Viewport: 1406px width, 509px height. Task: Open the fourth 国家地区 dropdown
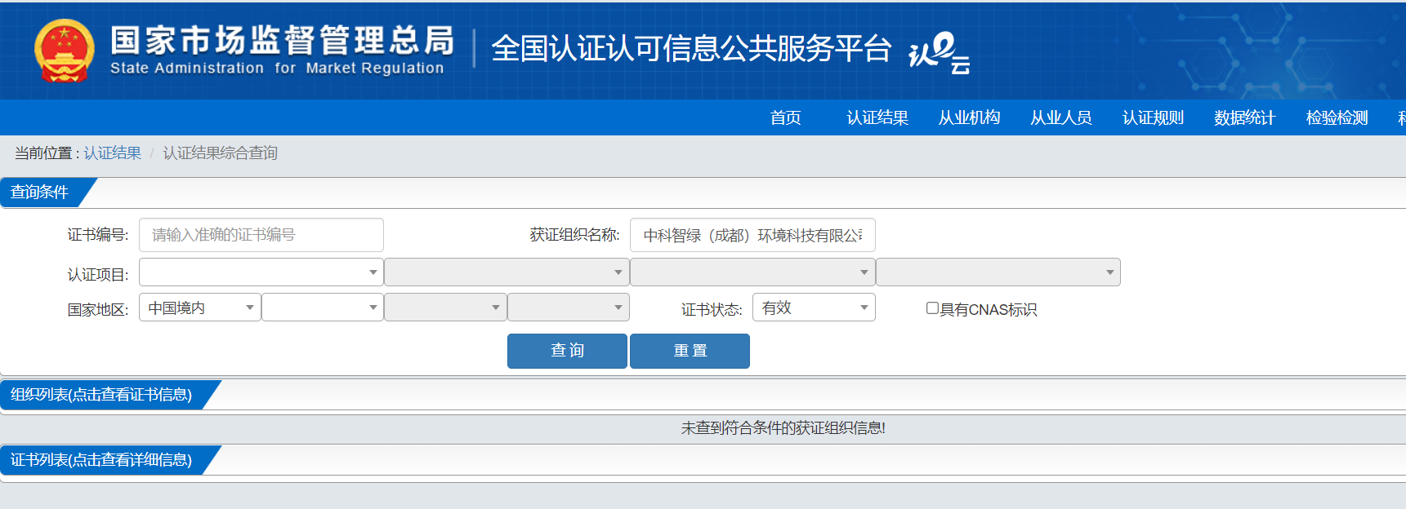coord(569,308)
